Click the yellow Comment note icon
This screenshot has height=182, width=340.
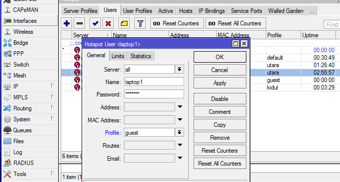point(124,23)
